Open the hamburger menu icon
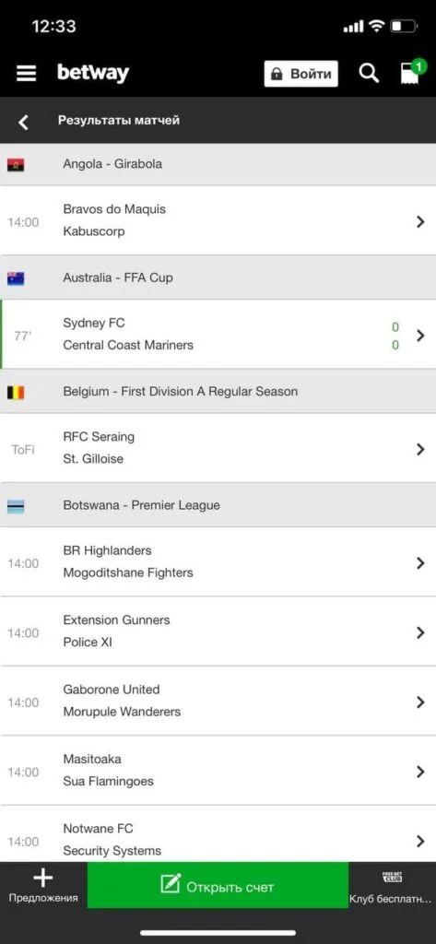Viewport: 436px width, 944px height. (26, 74)
